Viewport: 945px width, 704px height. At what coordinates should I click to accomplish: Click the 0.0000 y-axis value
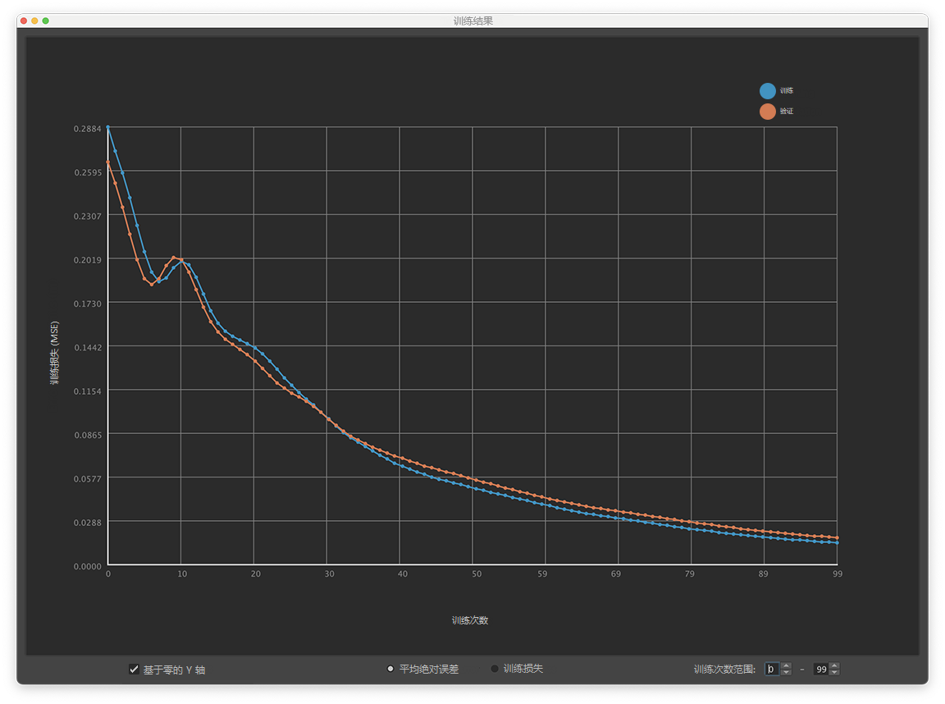click(88, 567)
